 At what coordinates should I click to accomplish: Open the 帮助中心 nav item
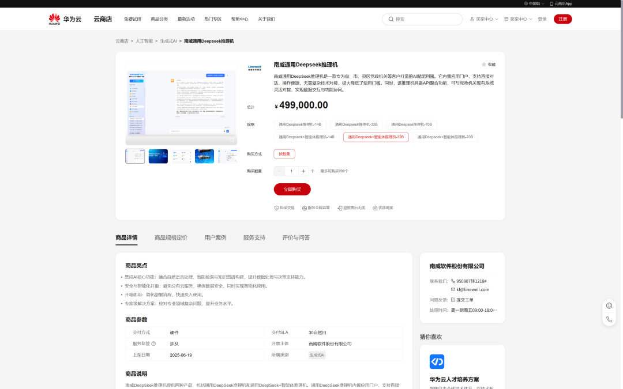(239, 19)
